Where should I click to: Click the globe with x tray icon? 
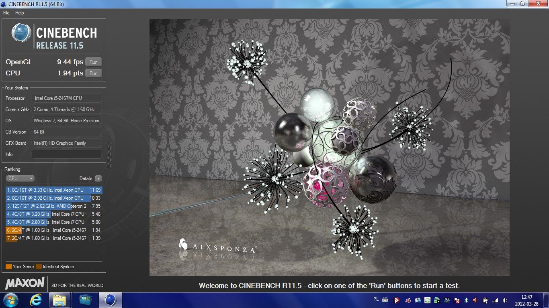point(437,300)
